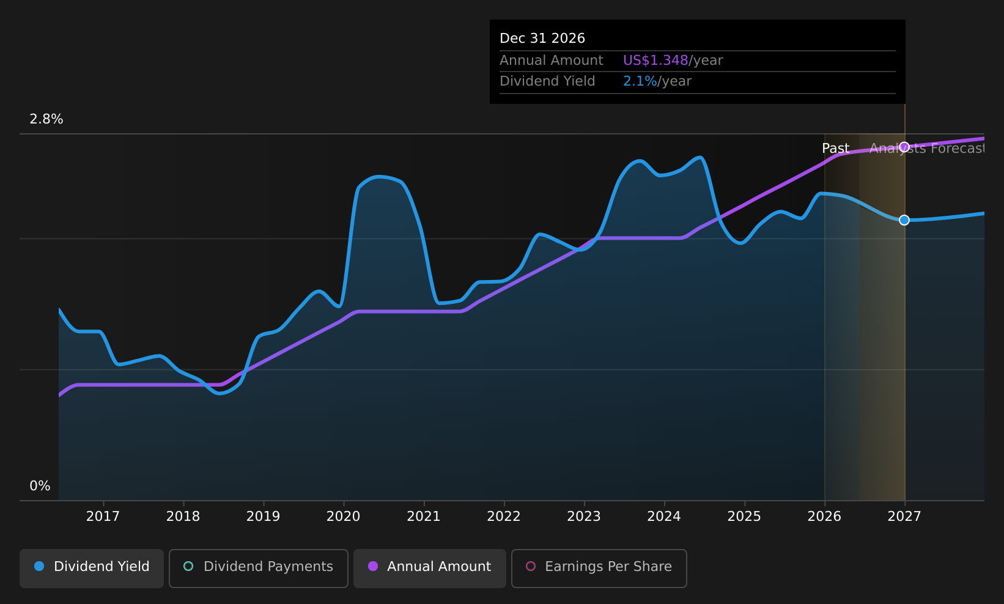
Task: Click the 2027 x-axis label
Action: (x=904, y=517)
